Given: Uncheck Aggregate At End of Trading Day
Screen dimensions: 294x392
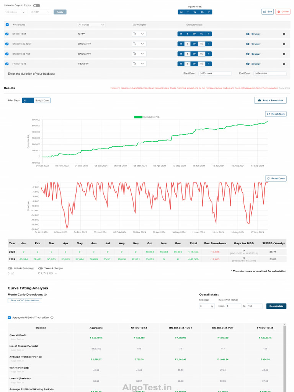Looking at the screenshot, I should click(9, 317).
